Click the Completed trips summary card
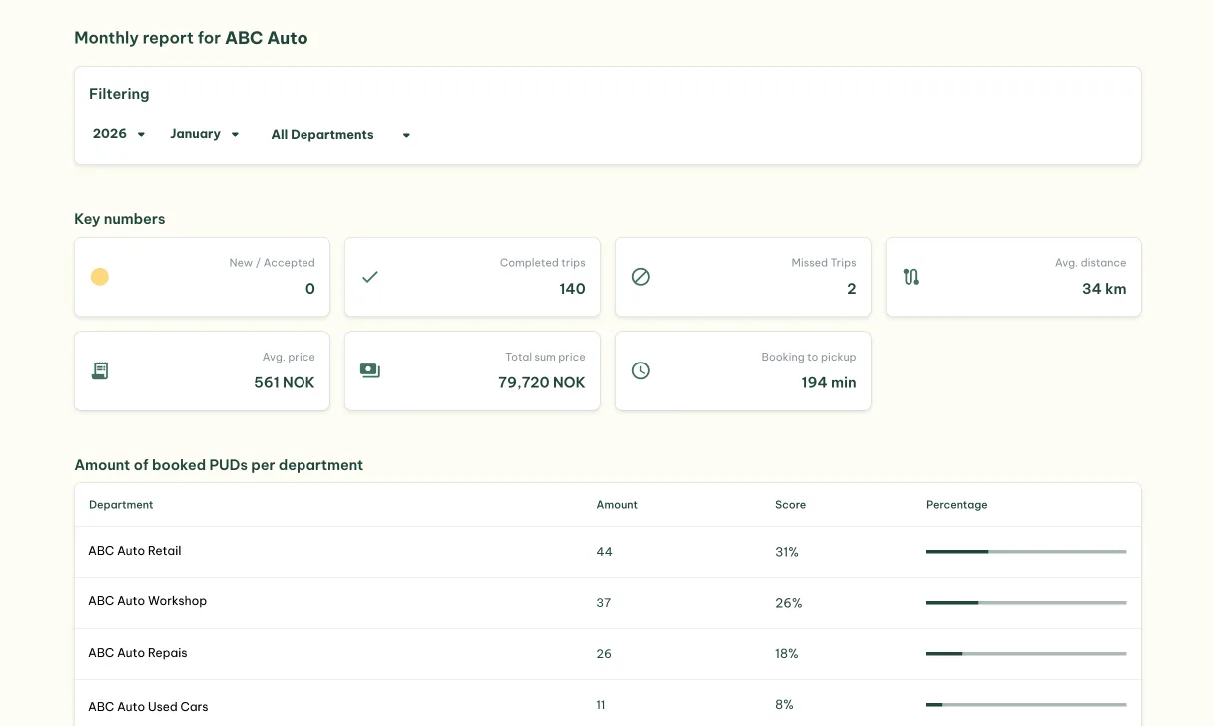Image resolution: width=1214 pixels, height=726 pixels. (x=472, y=277)
